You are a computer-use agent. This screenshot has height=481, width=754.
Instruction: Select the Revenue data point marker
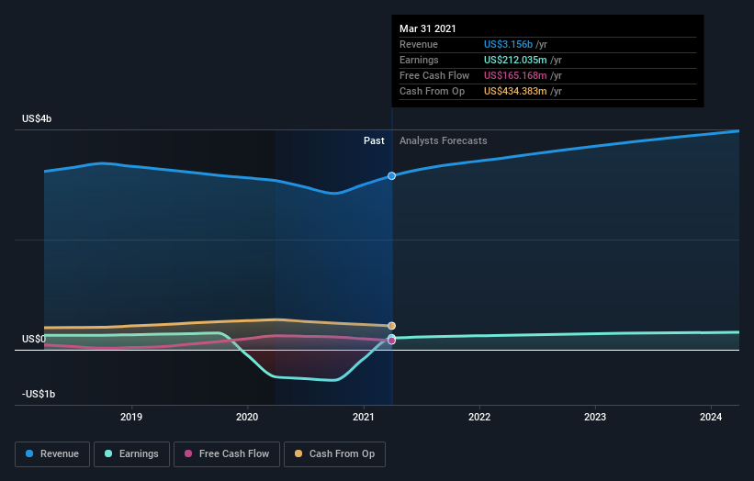click(x=392, y=176)
